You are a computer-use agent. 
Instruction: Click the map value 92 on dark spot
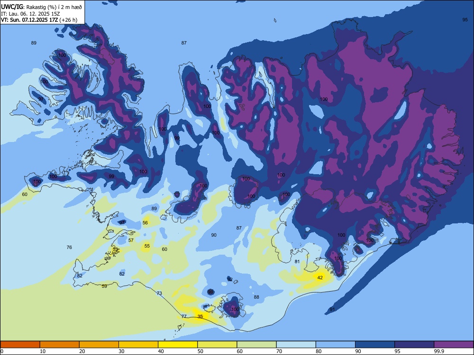click(230, 280)
